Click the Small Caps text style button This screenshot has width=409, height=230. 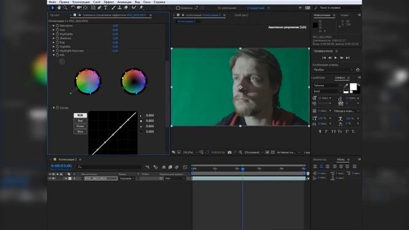[339, 132]
